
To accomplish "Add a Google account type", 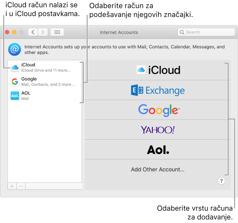I will (x=157, y=110).
